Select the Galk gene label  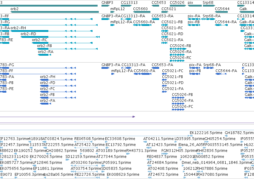pyautogui.click(x=243, y=9)
